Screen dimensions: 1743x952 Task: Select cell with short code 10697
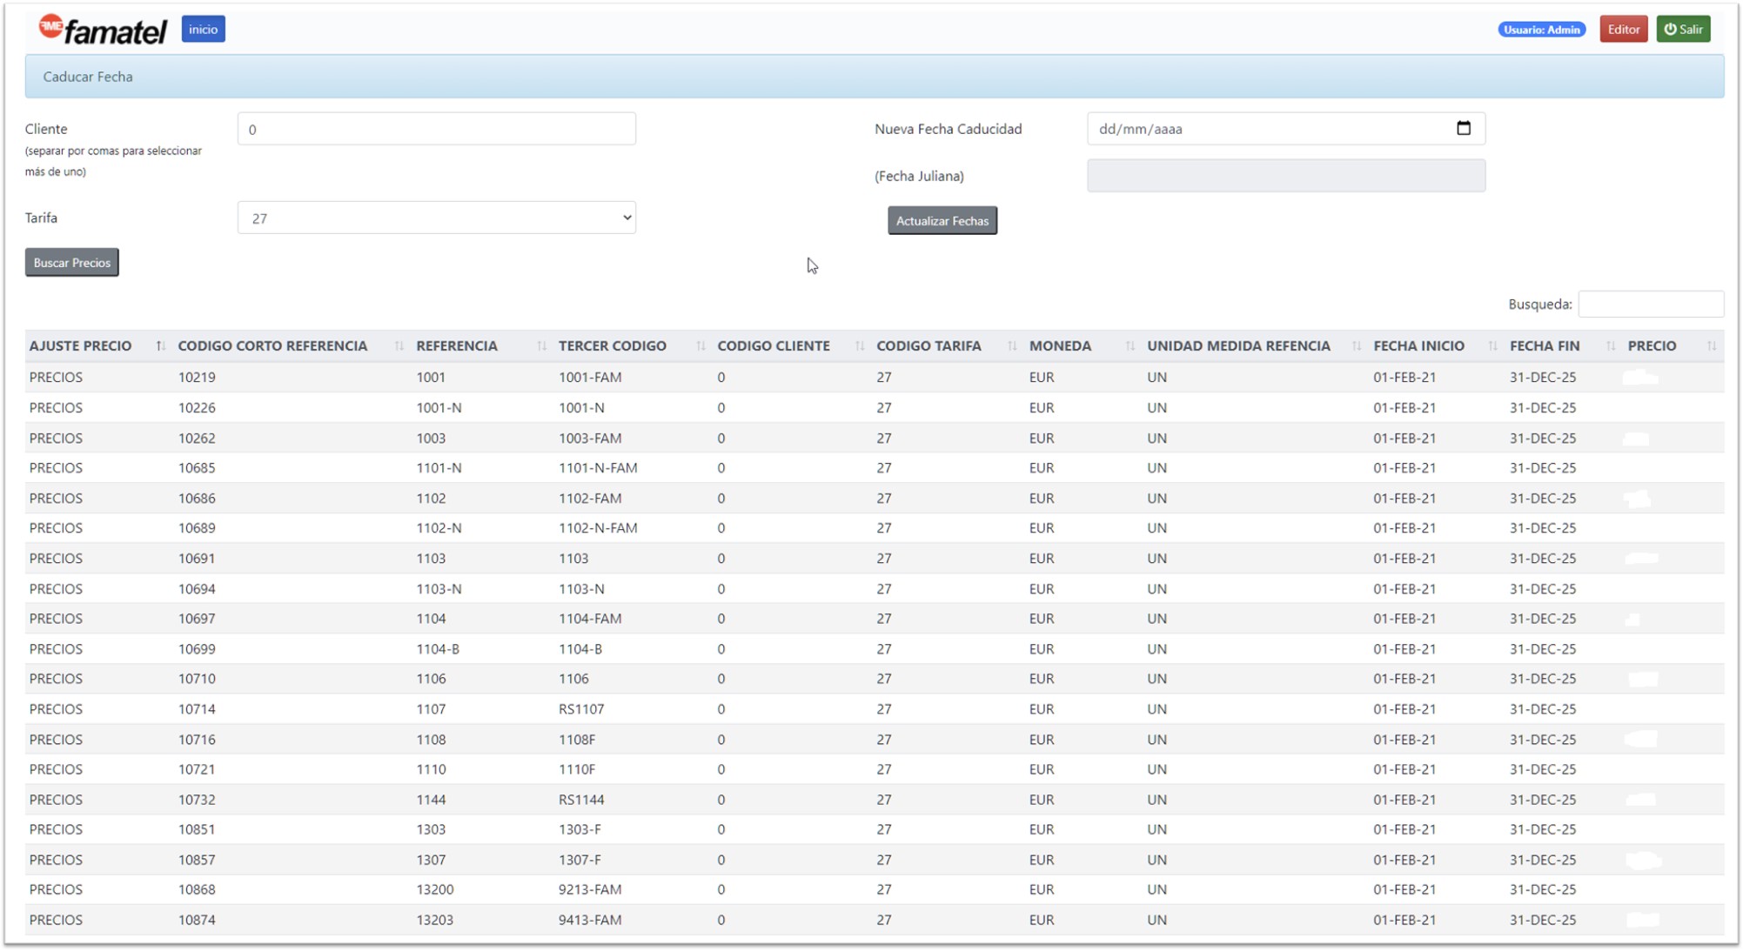[197, 619]
